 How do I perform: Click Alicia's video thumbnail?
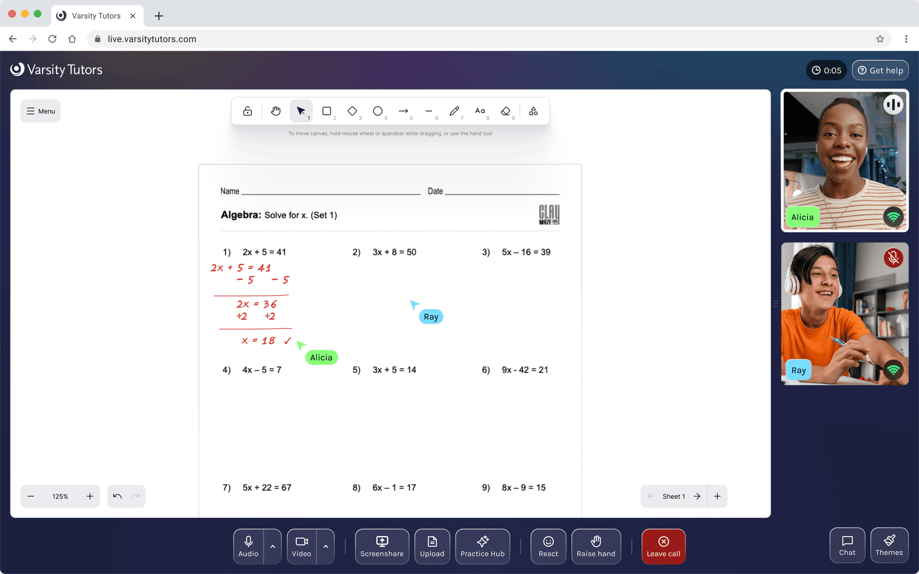click(x=844, y=160)
